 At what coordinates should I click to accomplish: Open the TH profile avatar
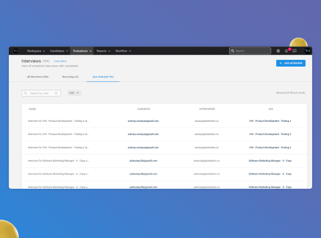(x=308, y=51)
